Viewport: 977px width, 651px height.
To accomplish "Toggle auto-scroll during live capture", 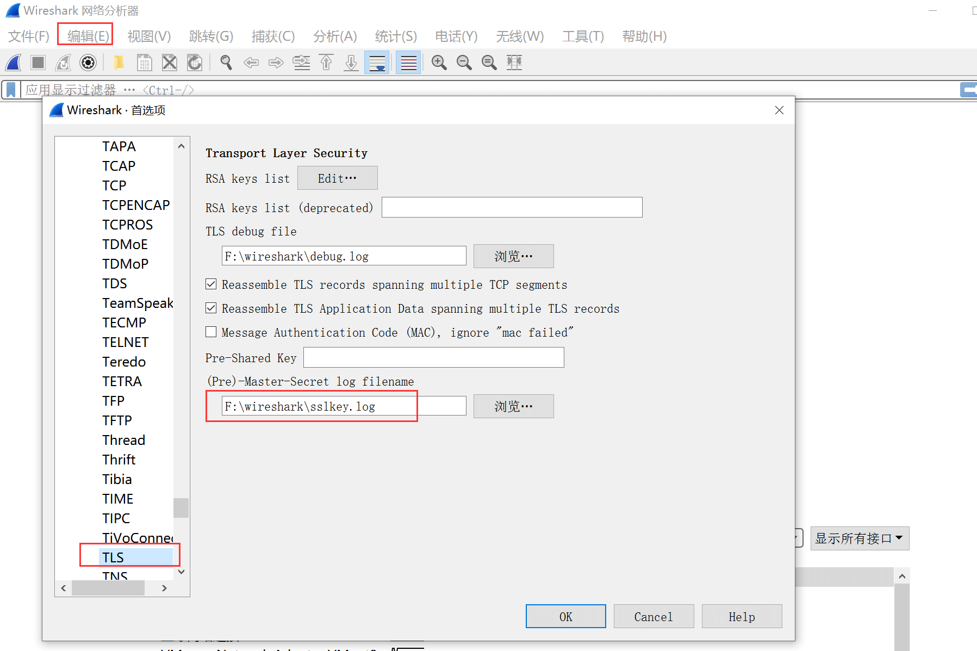I will (x=377, y=63).
